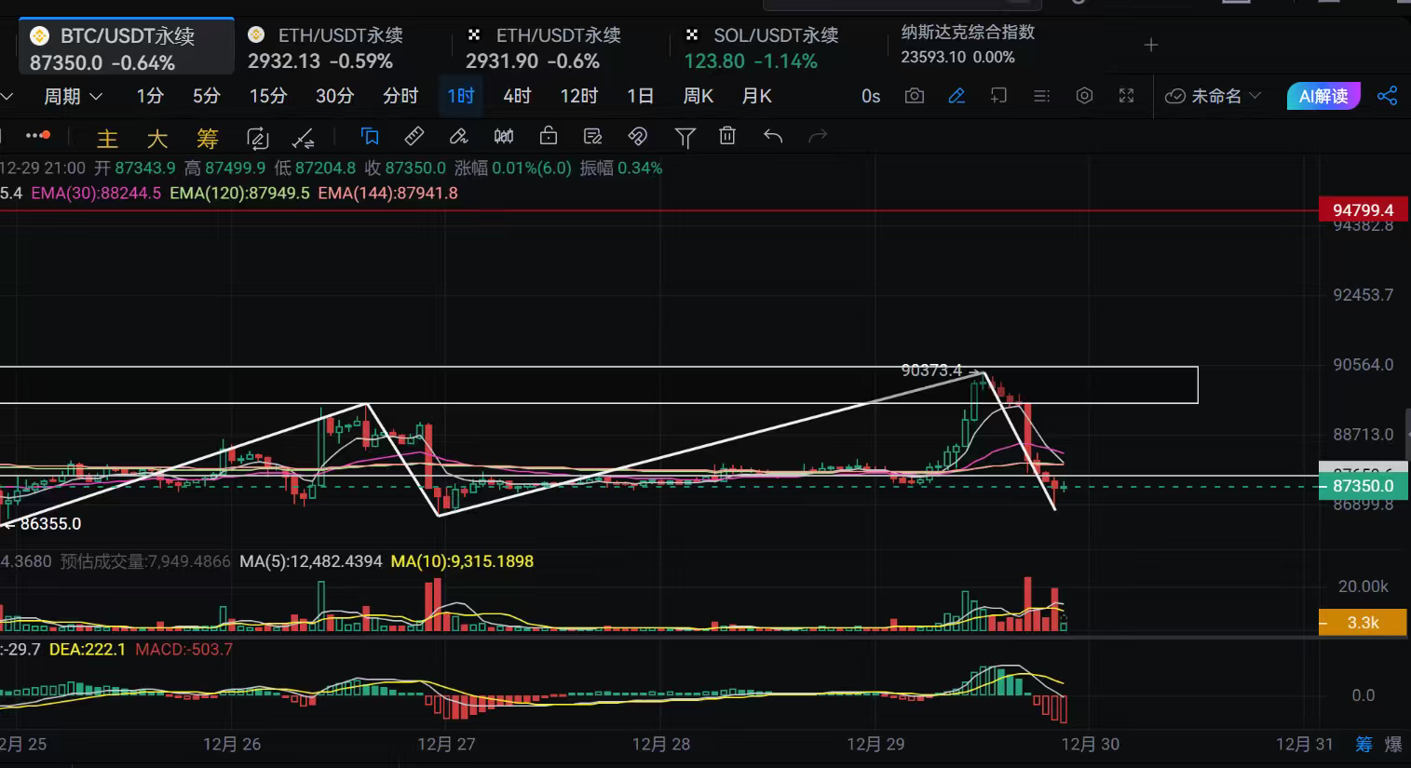
Task: Toggle the lock drawings icon
Action: pos(549,137)
